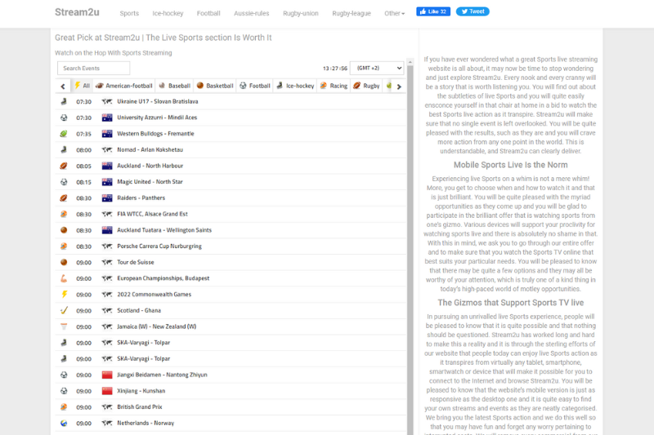Click the Facebook Like button

[x=433, y=11]
